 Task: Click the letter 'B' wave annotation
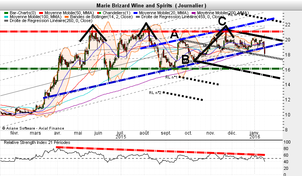(185, 60)
